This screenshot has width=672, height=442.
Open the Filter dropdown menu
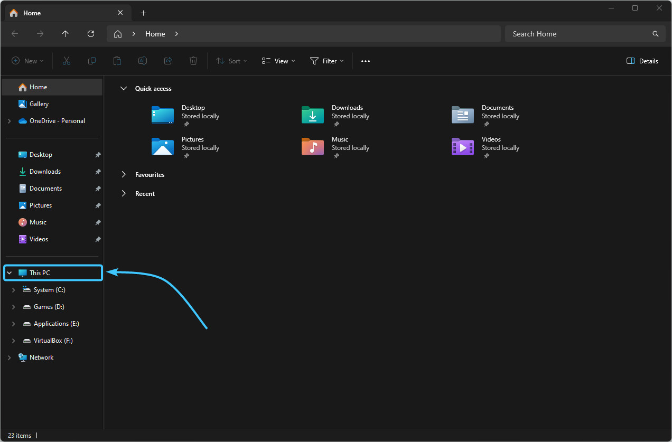tap(326, 61)
